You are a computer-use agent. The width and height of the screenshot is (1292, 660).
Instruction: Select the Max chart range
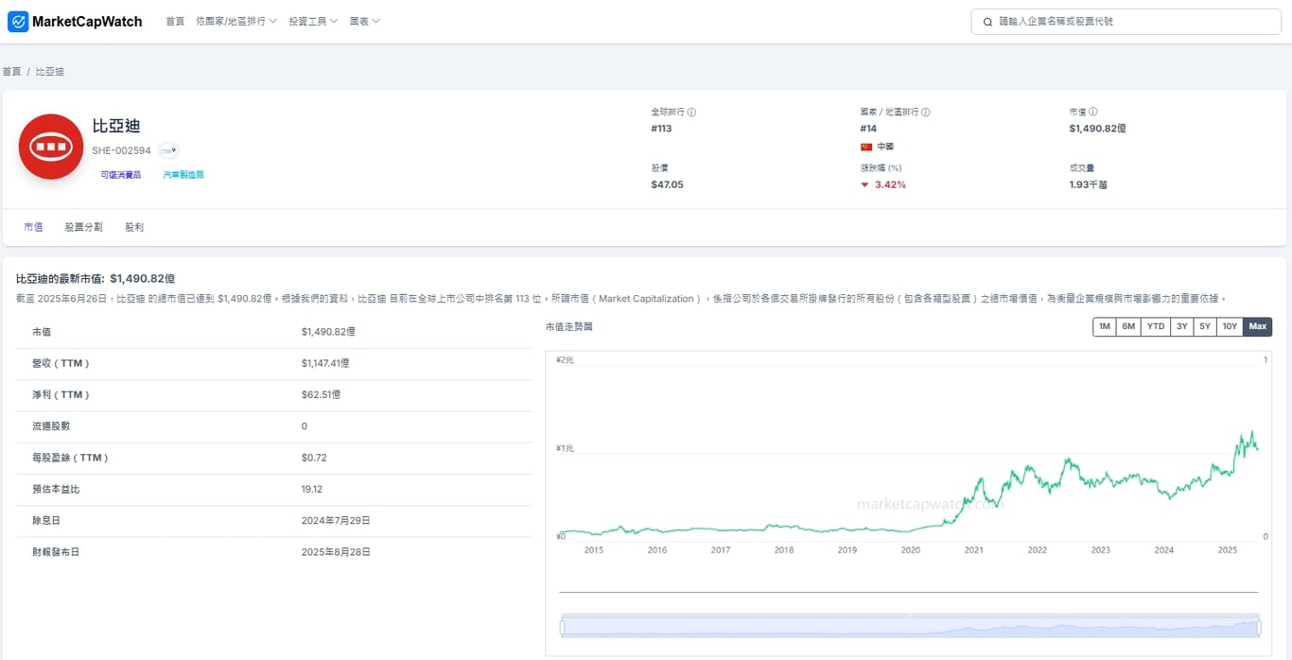1257,326
